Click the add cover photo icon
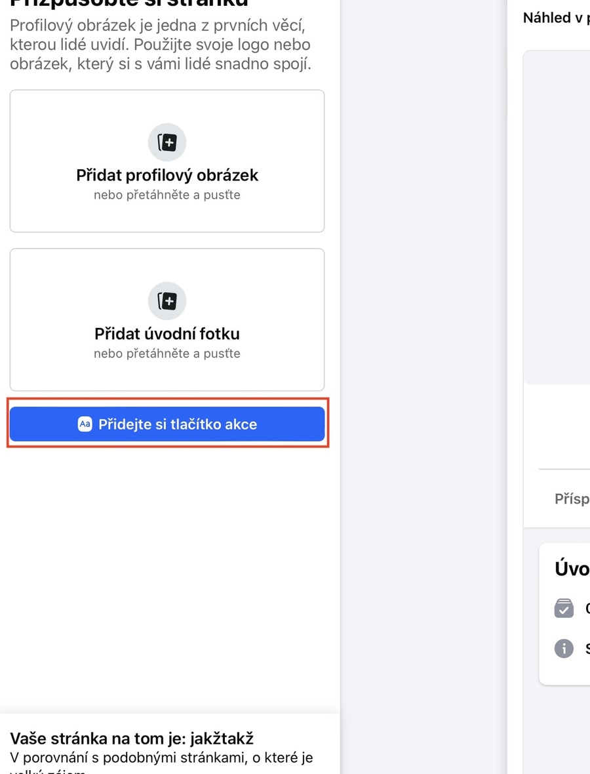 tap(167, 300)
